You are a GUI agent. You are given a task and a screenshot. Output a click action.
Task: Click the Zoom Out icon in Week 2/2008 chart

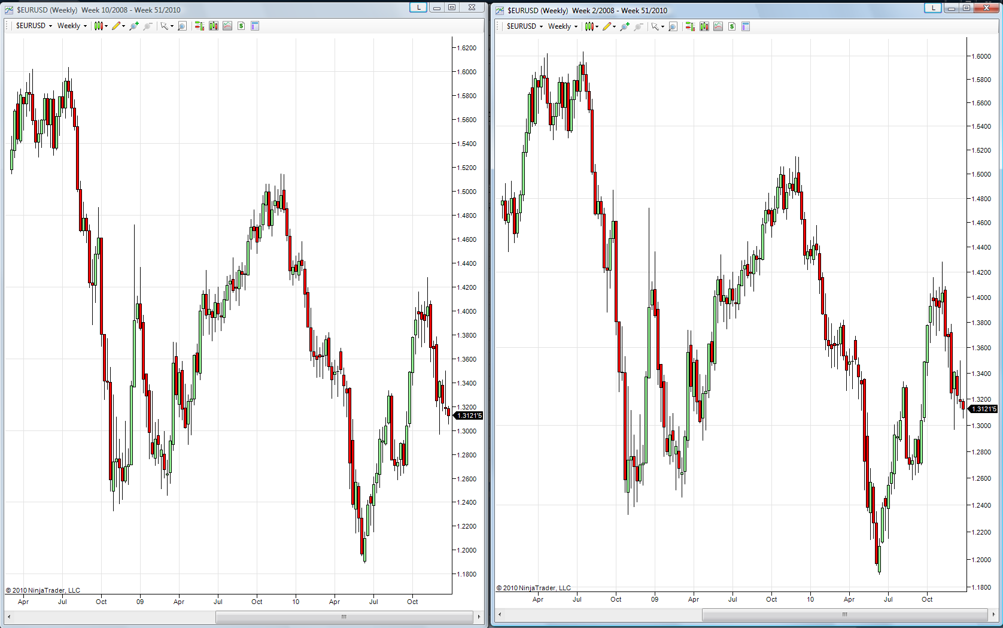tap(639, 26)
